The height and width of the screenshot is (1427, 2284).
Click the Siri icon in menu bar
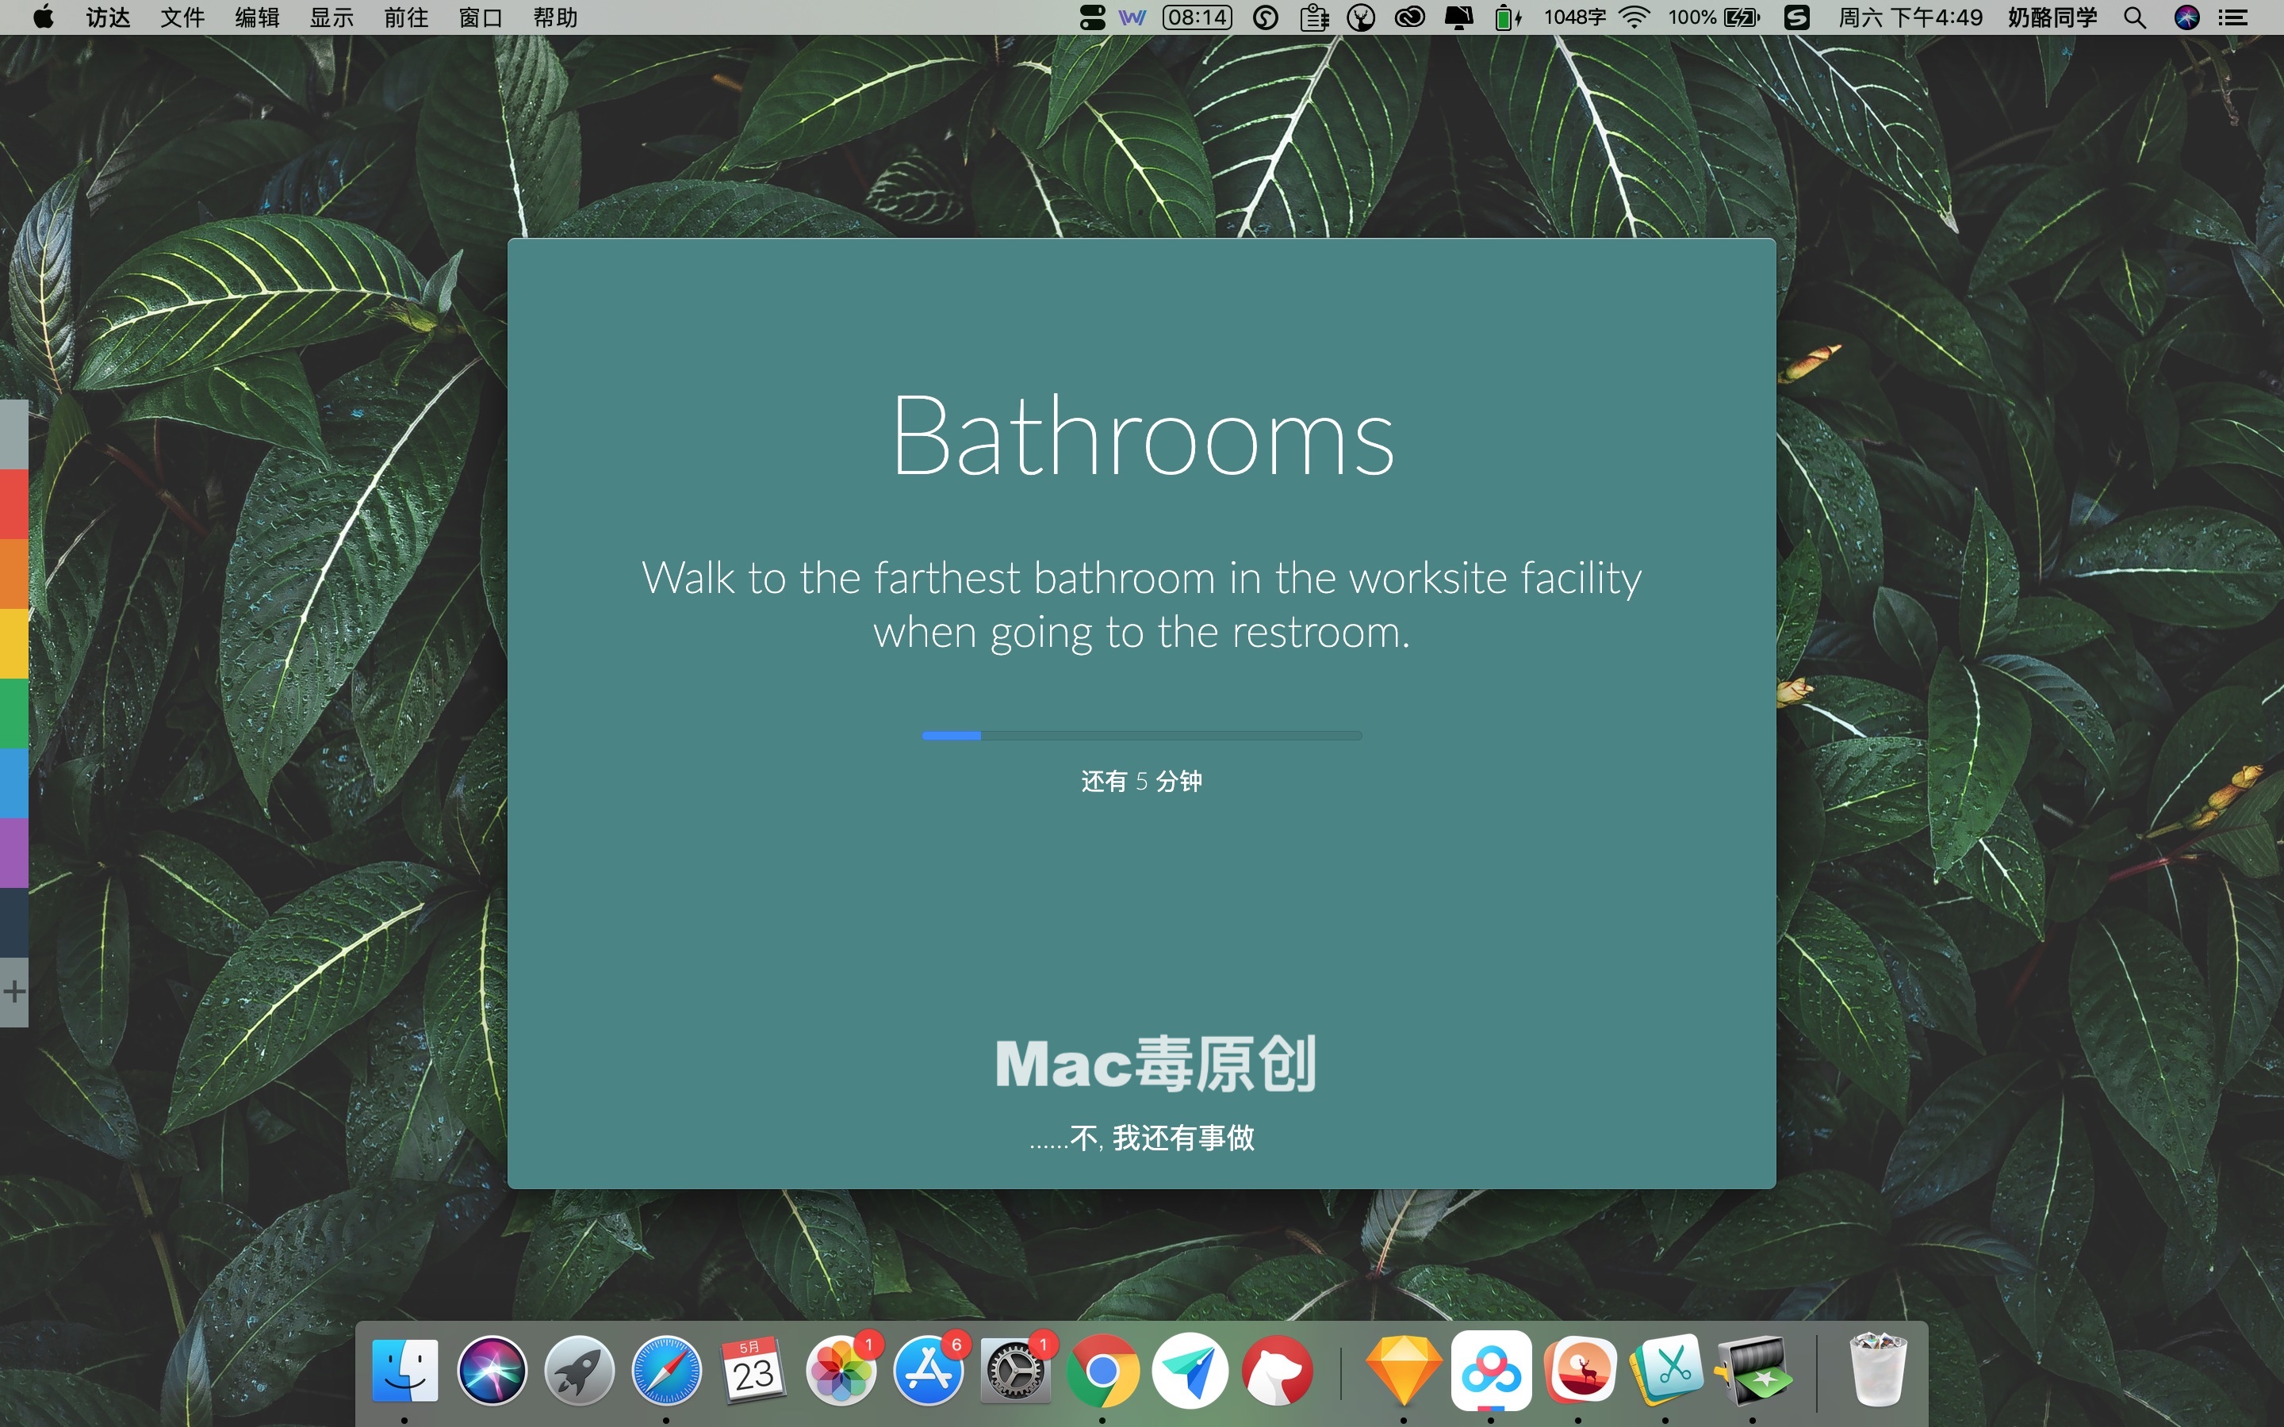tap(2186, 17)
